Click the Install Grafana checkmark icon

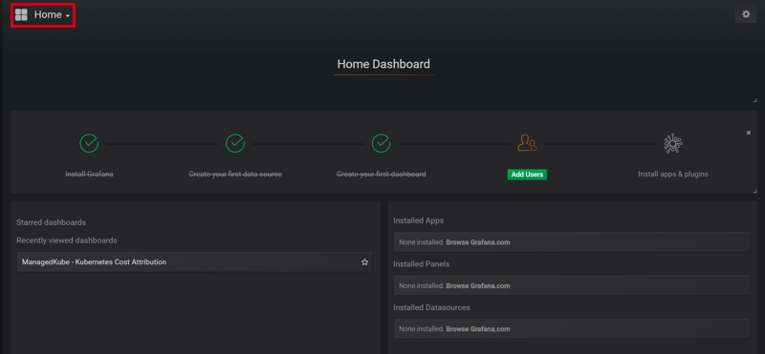point(89,144)
